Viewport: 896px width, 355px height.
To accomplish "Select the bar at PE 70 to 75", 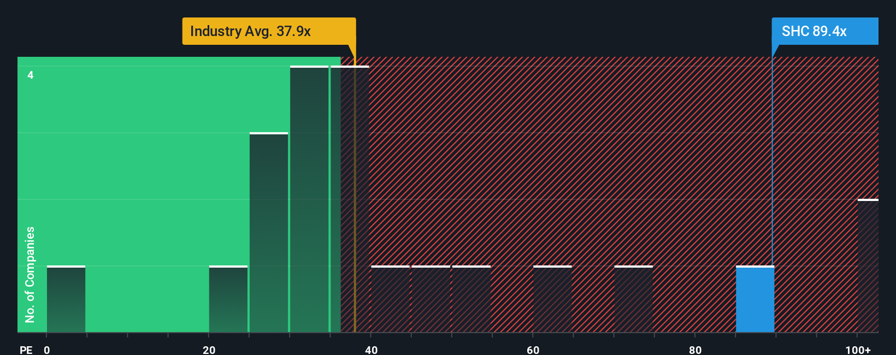I will tap(634, 299).
